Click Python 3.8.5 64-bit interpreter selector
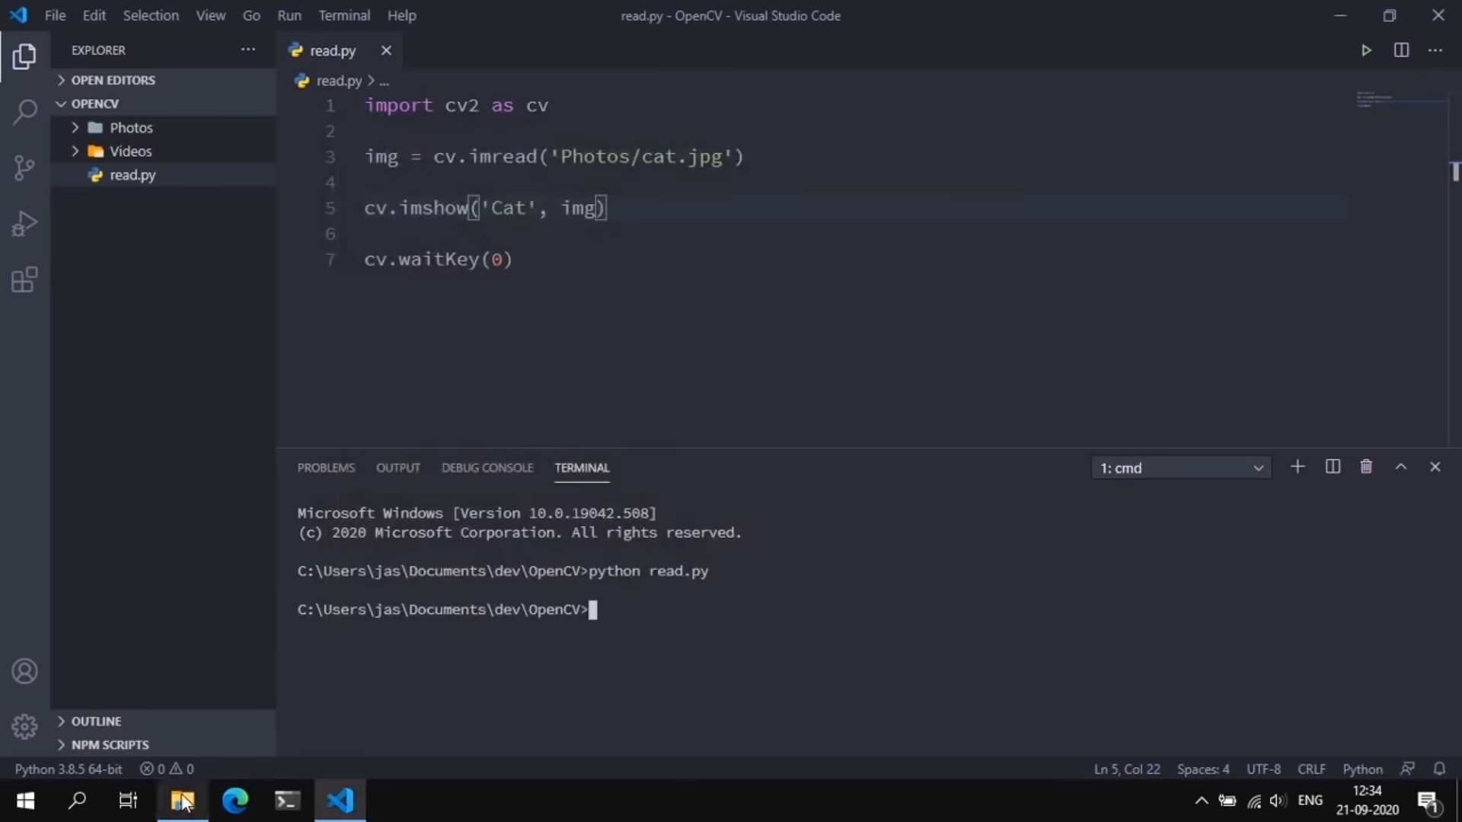 [x=69, y=769]
